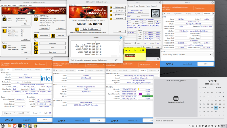Image resolution: width=227 pixels, height=128 pixels.
Task: Click the Options icon in 3DMark
Action: [x=5, y=46]
